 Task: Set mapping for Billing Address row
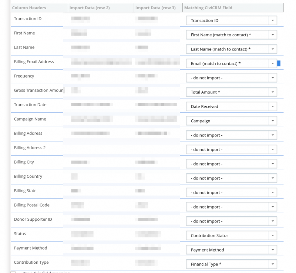(x=232, y=135)
